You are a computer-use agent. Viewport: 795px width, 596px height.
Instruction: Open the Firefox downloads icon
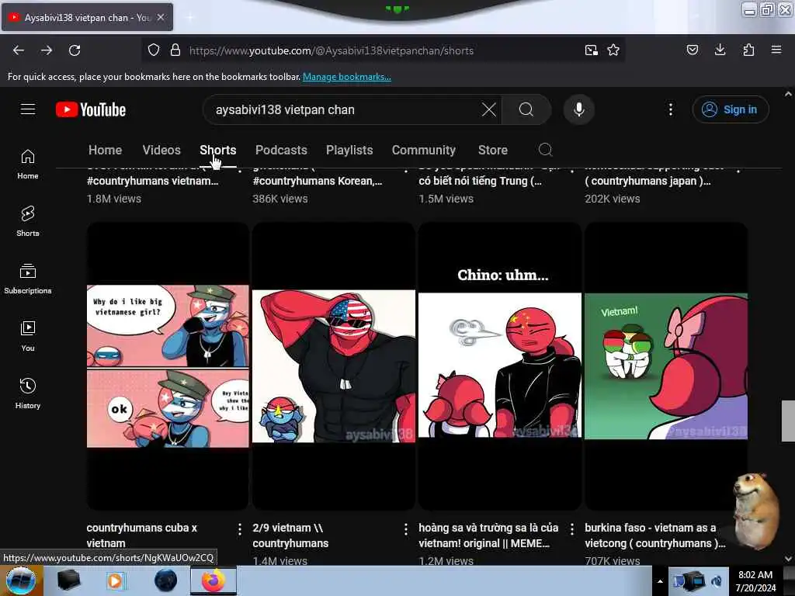pyautogui.click(x=720, y=50)
